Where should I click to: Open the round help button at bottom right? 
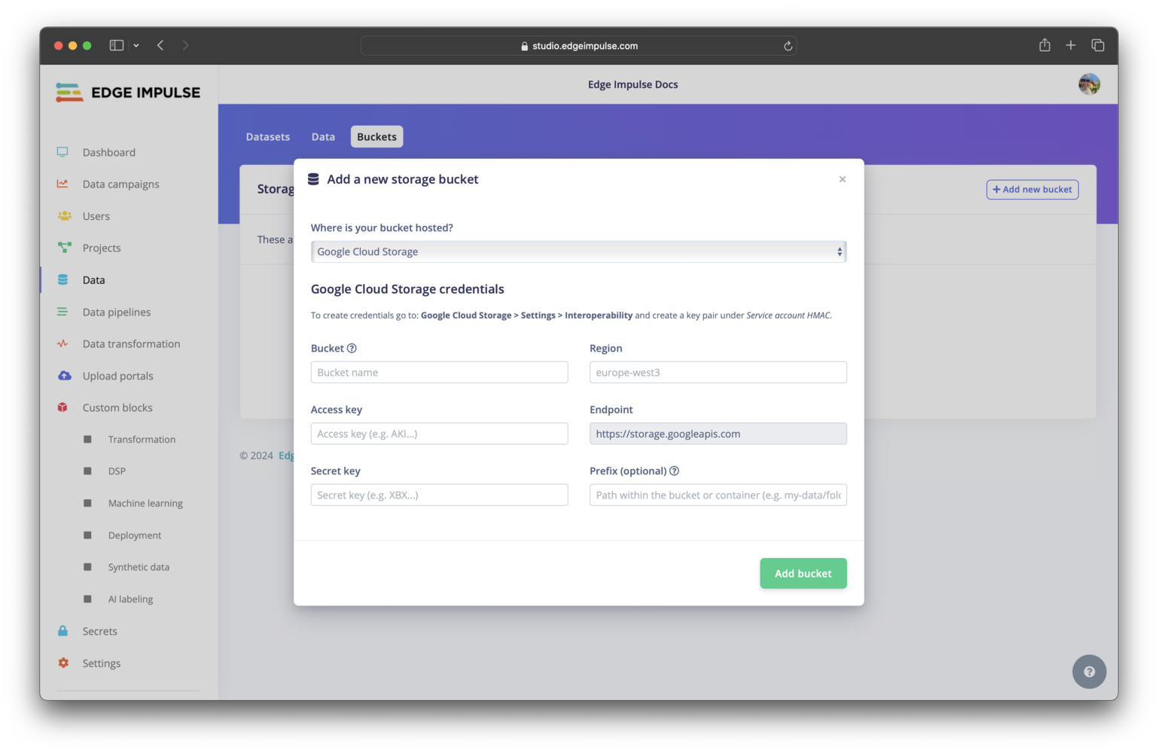click(x=1089, y=672)
